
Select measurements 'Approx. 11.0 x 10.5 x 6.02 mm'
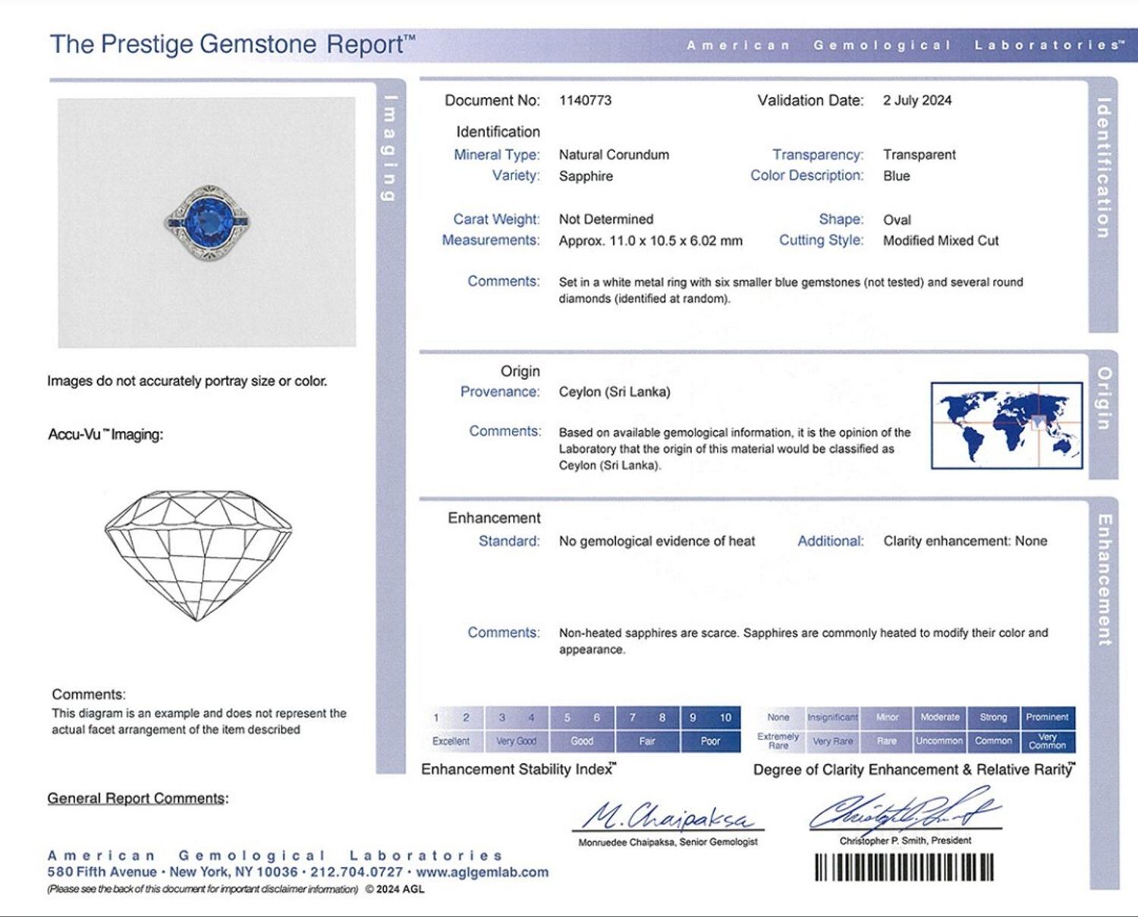651,240
